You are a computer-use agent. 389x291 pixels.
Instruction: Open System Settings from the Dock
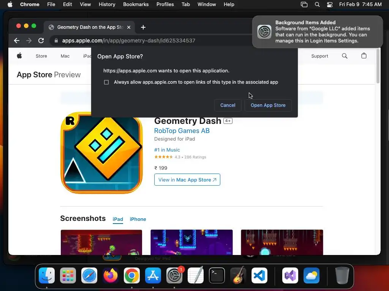tap(174, 275)
